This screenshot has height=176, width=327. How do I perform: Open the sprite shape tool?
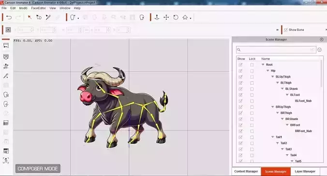pyautogui.click(x=73, y=17)
